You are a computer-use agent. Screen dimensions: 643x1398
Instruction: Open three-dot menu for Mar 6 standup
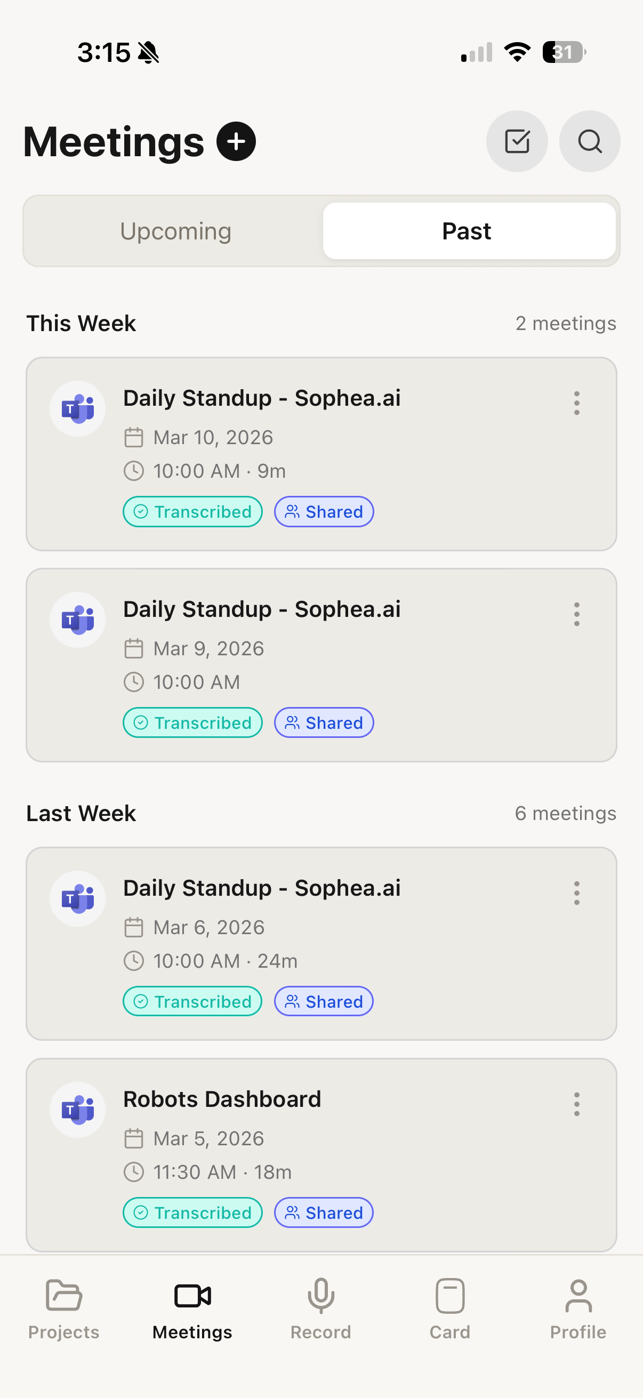point(576,893)
